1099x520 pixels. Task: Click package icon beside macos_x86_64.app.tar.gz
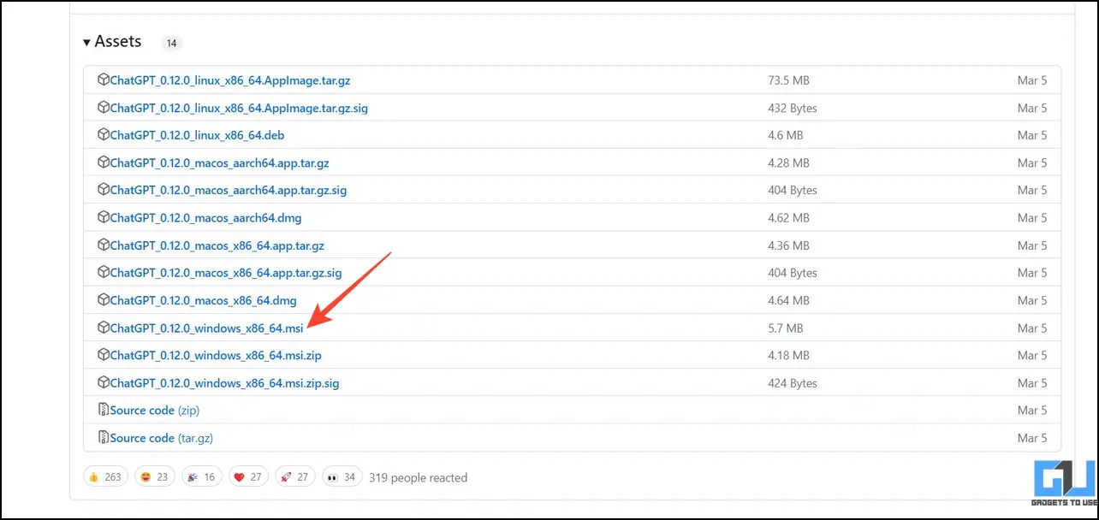pos(104,245)
